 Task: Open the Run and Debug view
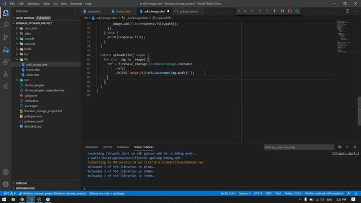coord(6,50)
